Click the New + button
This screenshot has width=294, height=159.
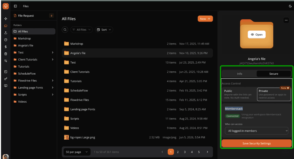tap(205, 19)
